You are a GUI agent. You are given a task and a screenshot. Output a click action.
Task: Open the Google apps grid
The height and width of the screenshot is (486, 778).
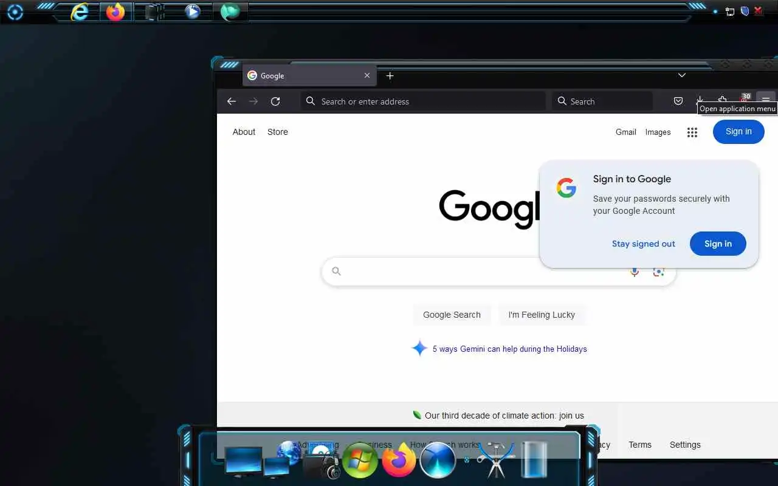tap(692, 132)
